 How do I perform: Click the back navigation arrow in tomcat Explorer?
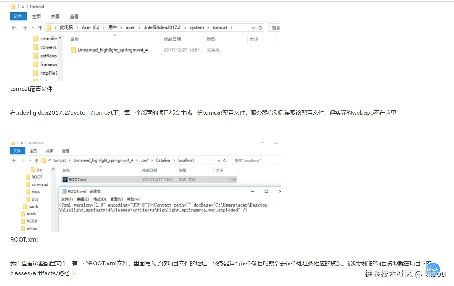(14, 28)
